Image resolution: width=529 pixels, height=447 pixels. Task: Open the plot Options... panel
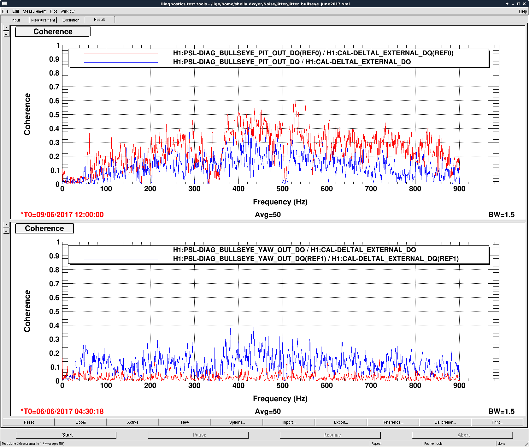(x=237, y=422)
